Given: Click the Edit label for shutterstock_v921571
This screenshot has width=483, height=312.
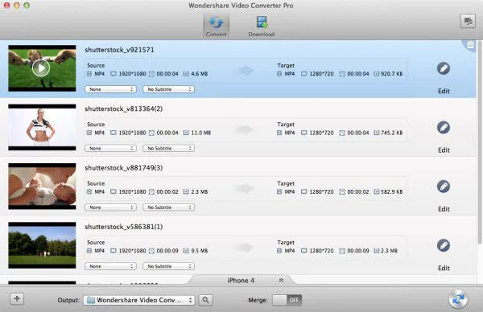Looking at the screenshot, I should (x=444, y=91).
